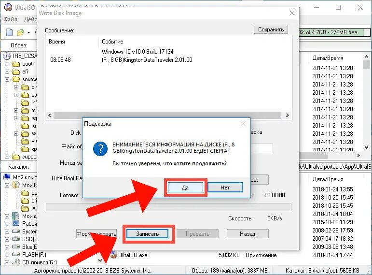The height and width of the screenshot is (275, 372).
Task: Expand the Мои ISO node in catalog tree
Action: 7,185
